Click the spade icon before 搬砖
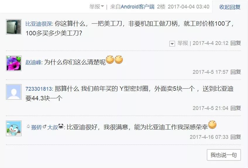The image size is (248, 168). point(28,127)
